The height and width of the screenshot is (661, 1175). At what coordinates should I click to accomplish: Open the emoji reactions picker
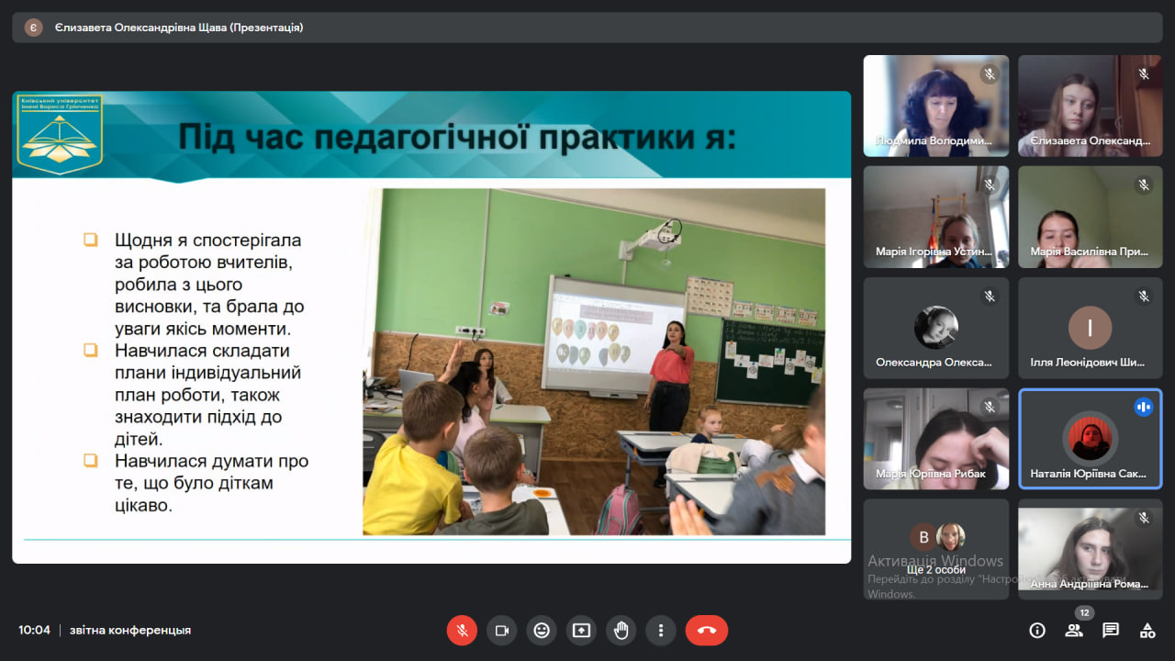pos(542,631)
